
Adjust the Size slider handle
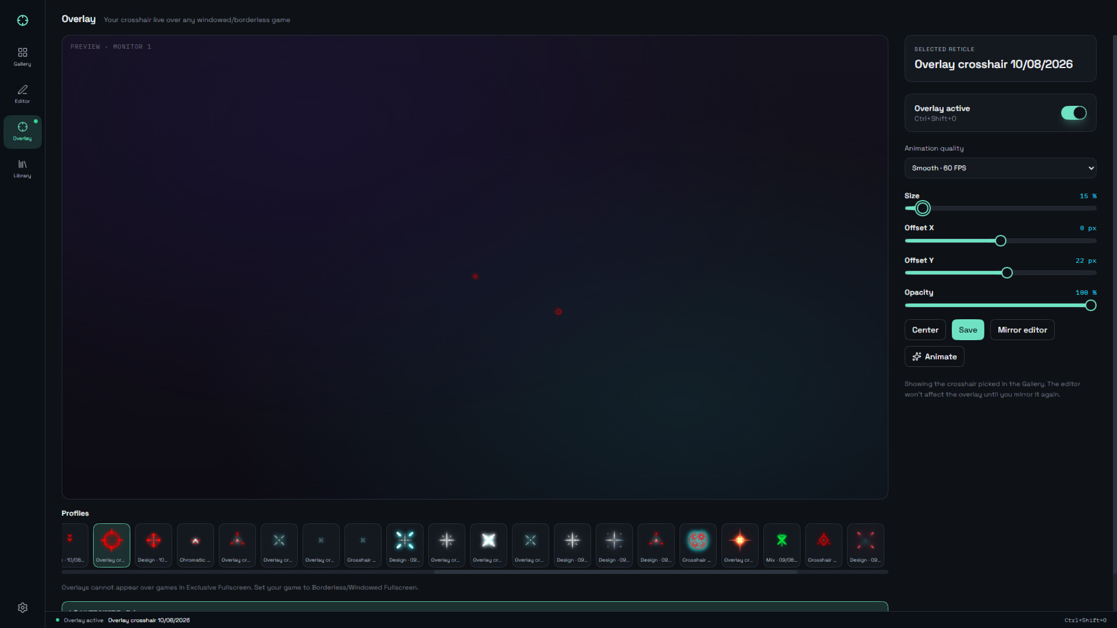[923, 208]
